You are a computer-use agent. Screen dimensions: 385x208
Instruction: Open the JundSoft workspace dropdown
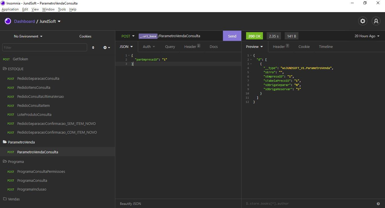(50, 21)
